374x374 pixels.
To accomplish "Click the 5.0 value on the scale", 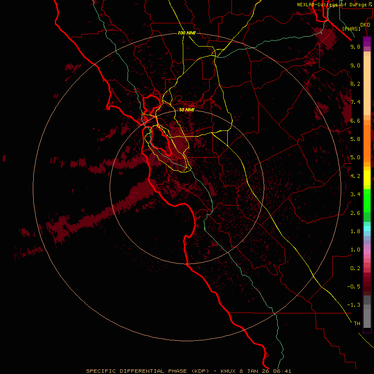I will [355, 157].
